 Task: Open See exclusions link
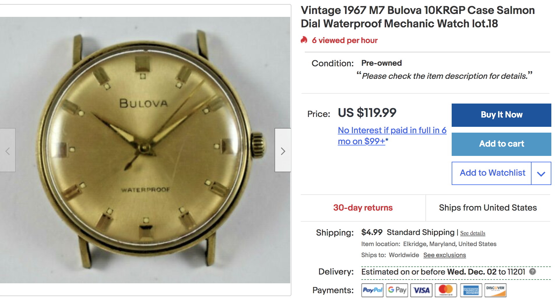coord(444,255)
